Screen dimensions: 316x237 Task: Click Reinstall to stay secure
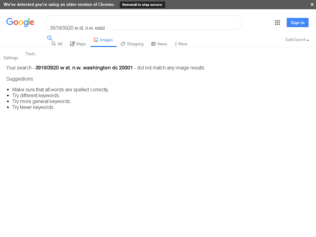point(142,5)
